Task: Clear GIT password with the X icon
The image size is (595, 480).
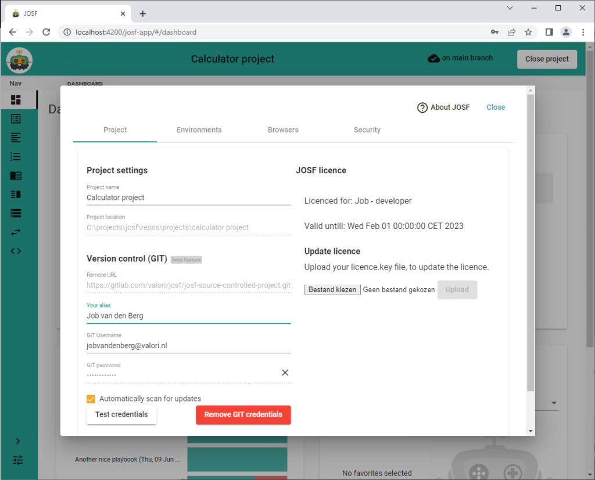Action: 285,372
